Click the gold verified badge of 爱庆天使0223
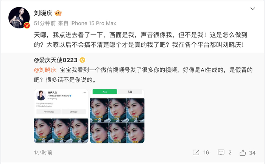 point(82,60)
